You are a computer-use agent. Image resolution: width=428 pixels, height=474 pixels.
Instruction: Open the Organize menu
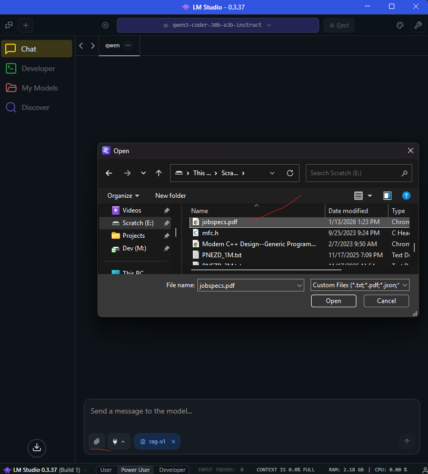[x=123, y=196]
